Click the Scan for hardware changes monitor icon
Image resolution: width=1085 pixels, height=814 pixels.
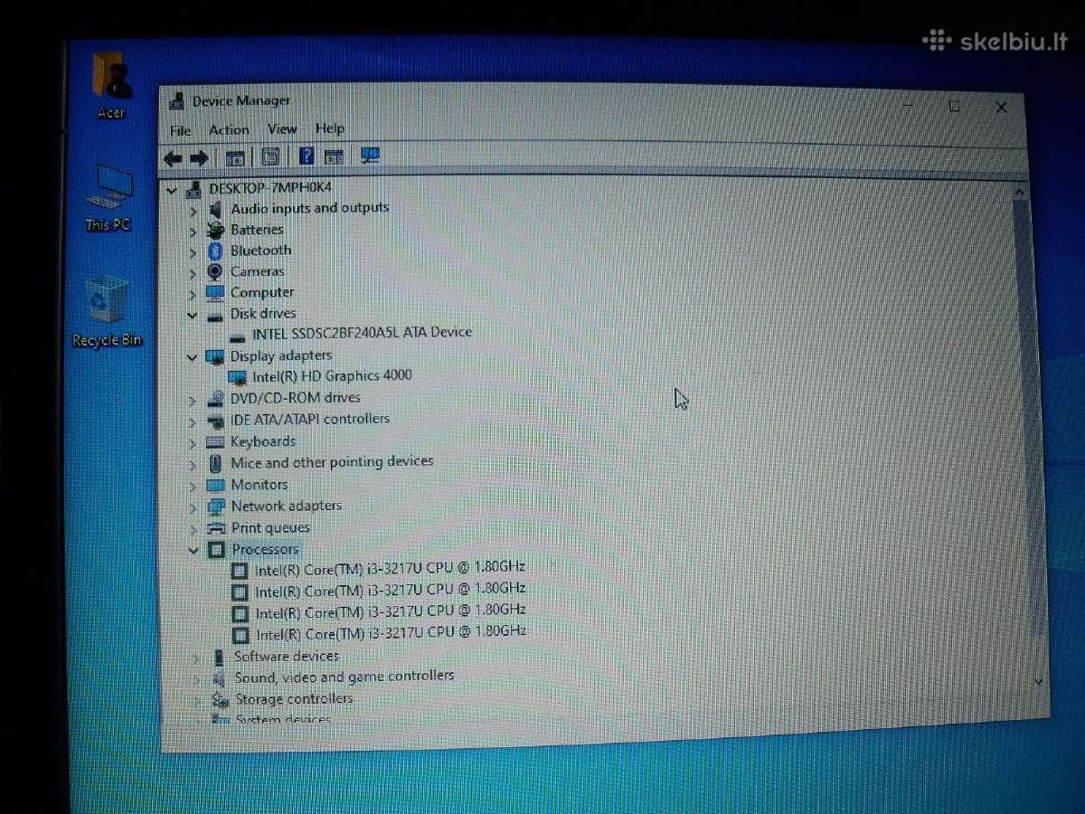370,156
